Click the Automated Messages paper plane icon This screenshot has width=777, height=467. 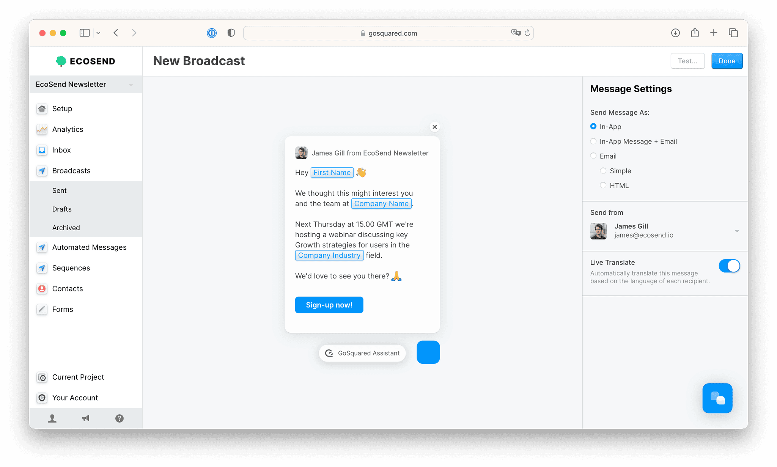tap(42, 247)
